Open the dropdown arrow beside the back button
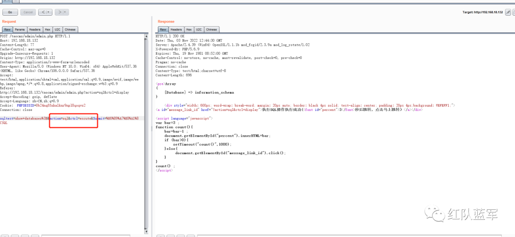Screen dimensions: 515x237 tap(50, 12)
